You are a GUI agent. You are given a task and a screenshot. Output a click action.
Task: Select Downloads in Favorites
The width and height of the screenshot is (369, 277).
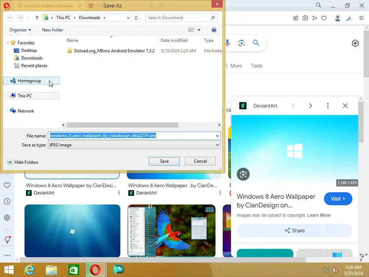point(32,58)
